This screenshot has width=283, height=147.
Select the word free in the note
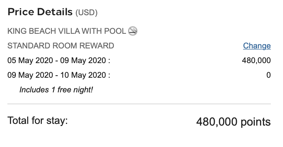click(x=64, y=90)
